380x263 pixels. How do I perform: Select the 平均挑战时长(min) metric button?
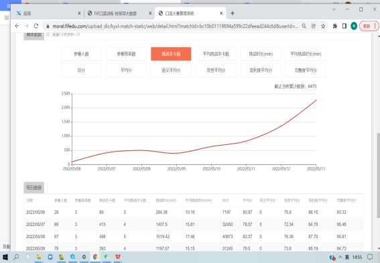306,54
